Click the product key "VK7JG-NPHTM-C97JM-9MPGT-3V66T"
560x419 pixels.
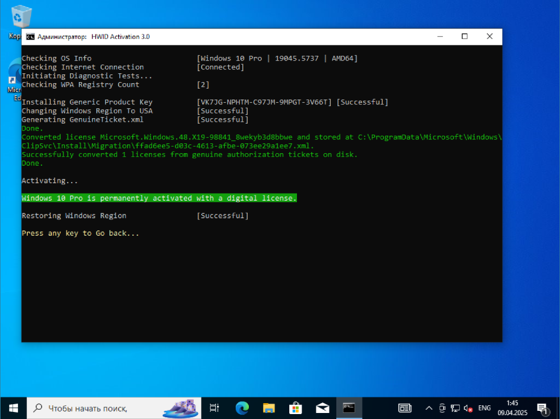pyautogui.click(x=264, y=102)
